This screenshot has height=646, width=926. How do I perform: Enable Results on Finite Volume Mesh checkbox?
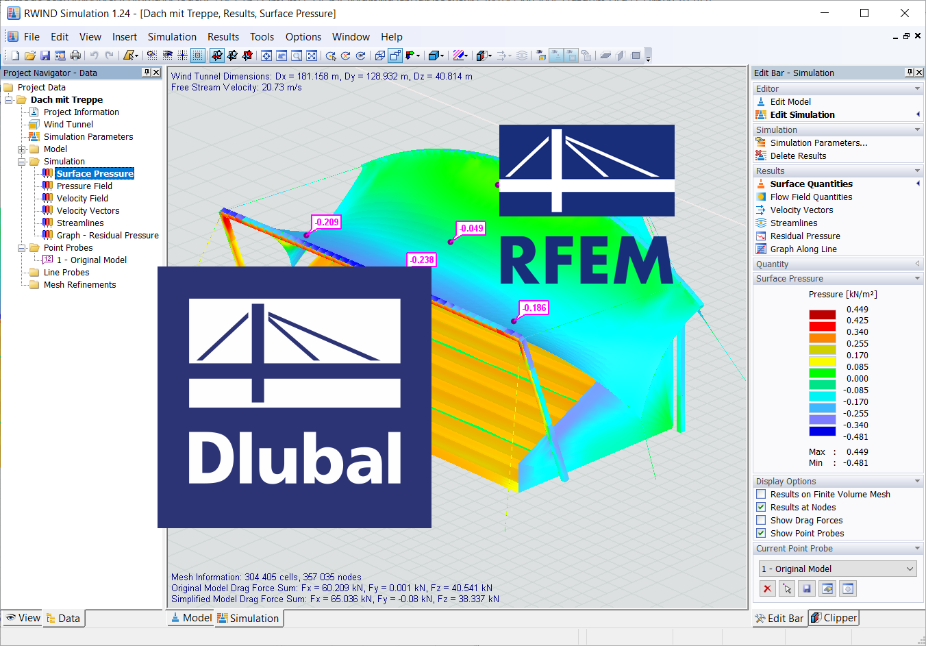click(761, 494)
